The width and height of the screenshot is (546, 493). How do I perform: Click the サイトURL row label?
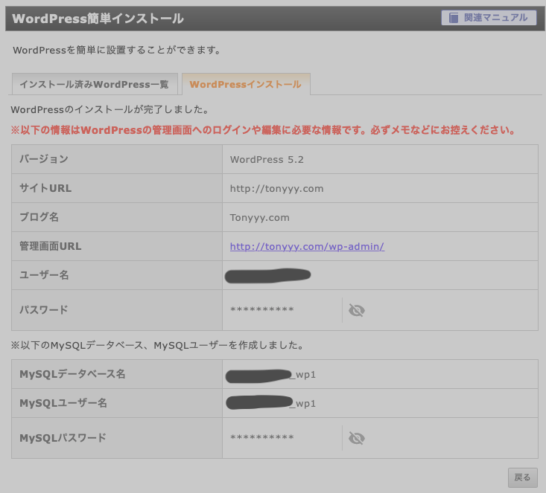[45, 188]
